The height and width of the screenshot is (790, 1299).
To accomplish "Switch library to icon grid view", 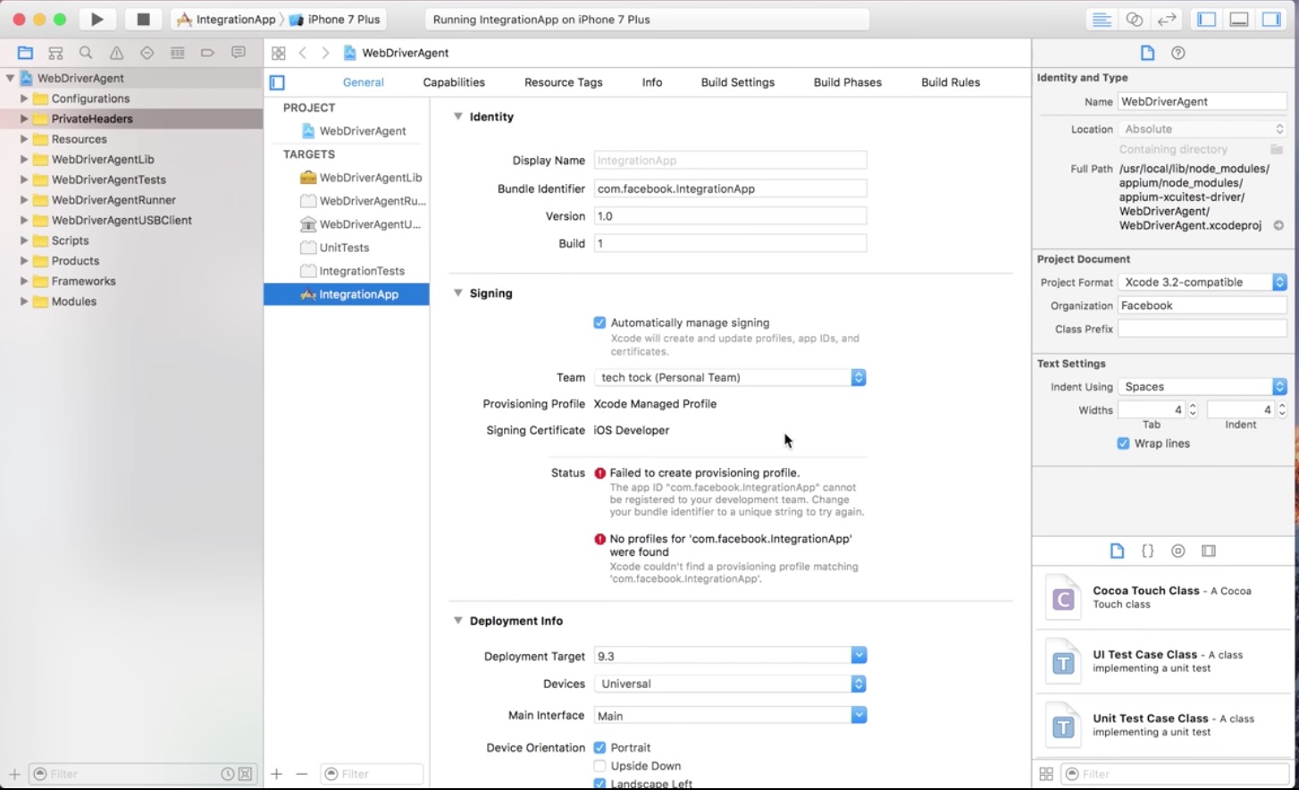I will 1046,774.
